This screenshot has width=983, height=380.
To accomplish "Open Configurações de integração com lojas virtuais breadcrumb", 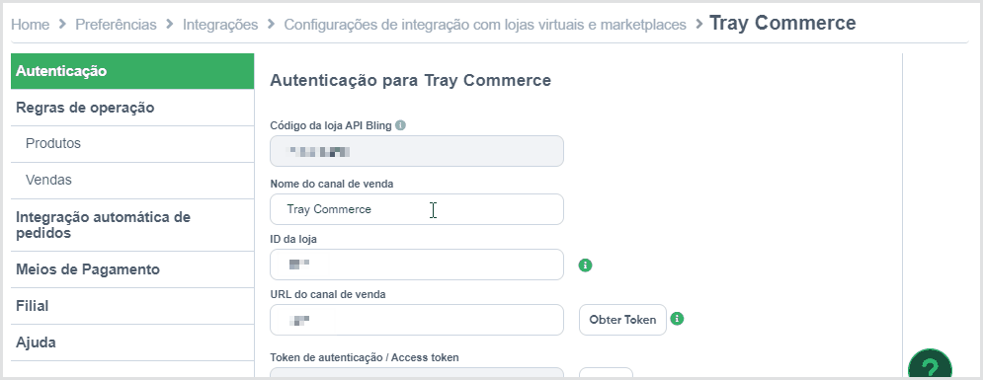I will point(485,25).
